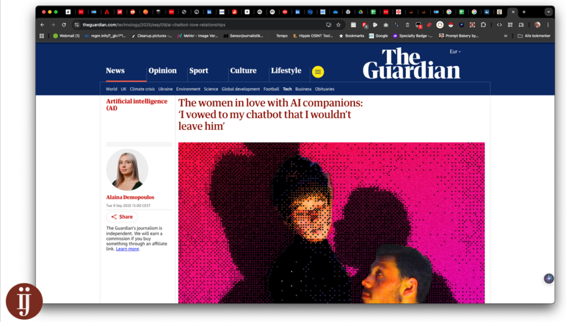Expand the Eur edition dropdown
This screenshot has width=566, height=322.
(x=455, y=52)
